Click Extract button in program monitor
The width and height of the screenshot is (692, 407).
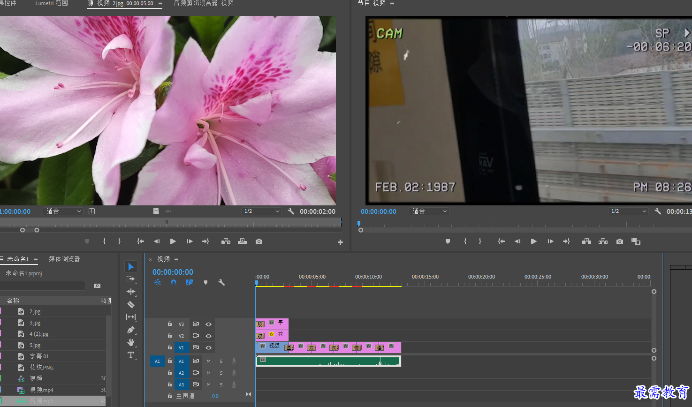[x=603, y=241]
